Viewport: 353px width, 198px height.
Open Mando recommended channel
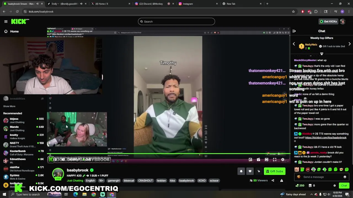coord(23,128)
